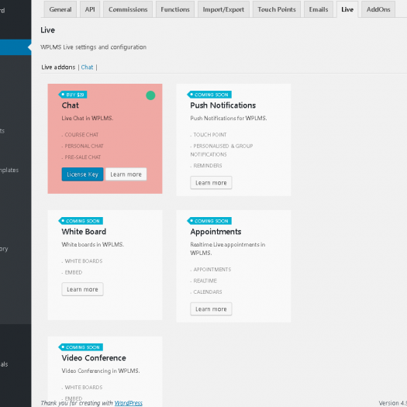Screen dimensions: 407x407
Task: Click Learn more under Push Notifications
Action: [211, 183]
